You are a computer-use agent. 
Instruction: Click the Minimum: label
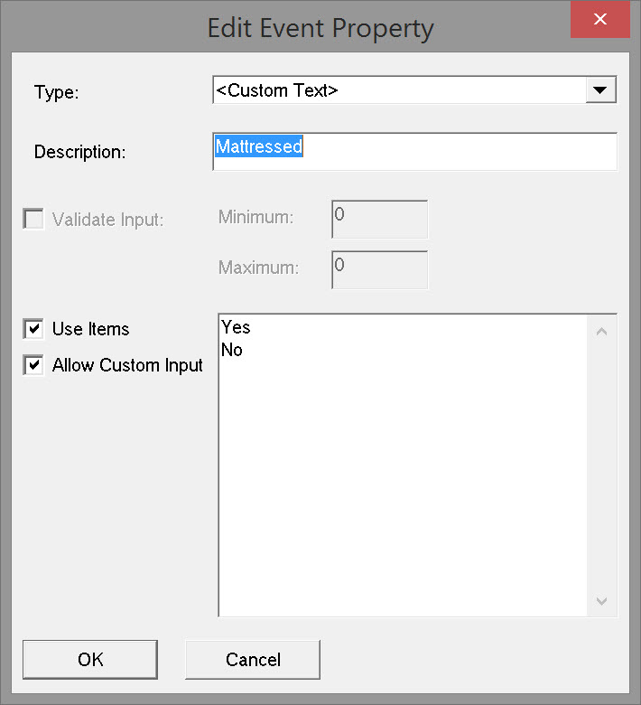(256, 218)
